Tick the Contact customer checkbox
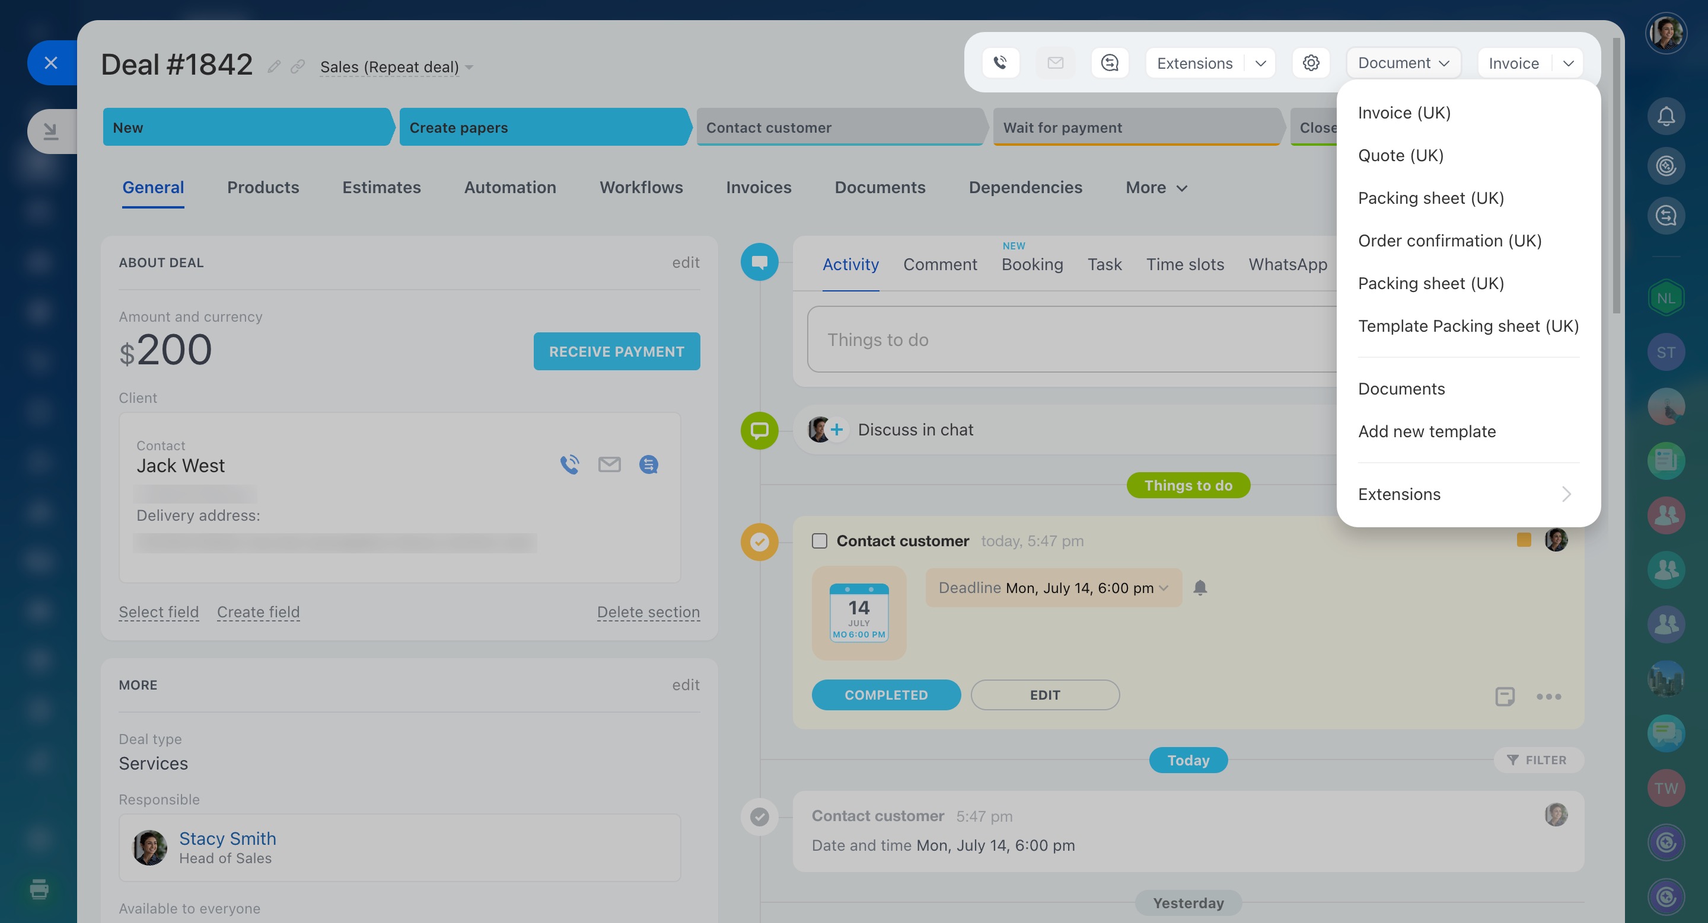This screenshot has width=1708, height=923. 820,541
